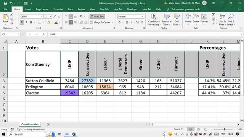Adjust the zoom slider handle
Viewport: 244px width, 137px height.
224,129
